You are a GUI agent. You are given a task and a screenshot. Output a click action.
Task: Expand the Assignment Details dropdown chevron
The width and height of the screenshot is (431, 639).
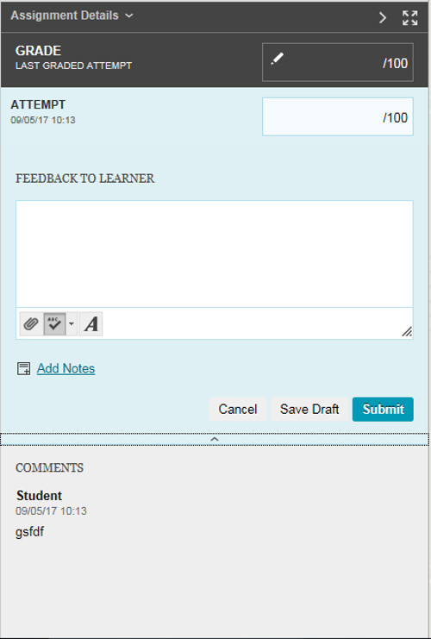click(129, 16)
